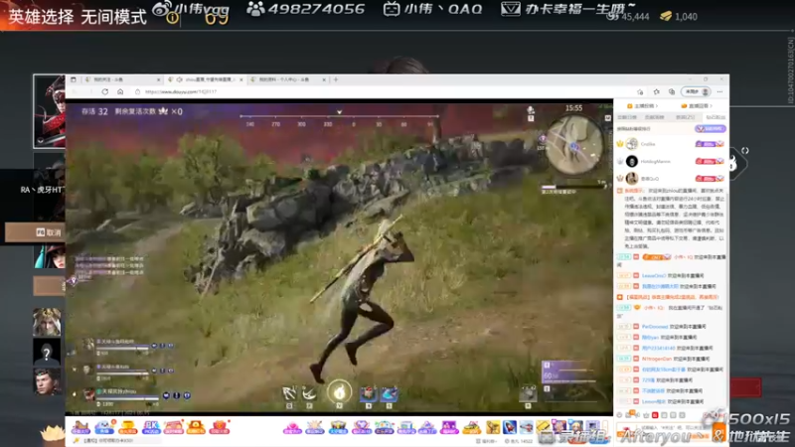
Task: Click the red button under the chat panel
Action: click(x=745, y=387)
